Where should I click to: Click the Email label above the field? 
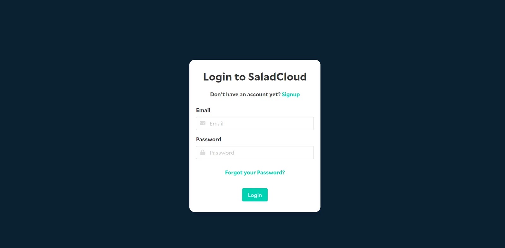point(203,110)
